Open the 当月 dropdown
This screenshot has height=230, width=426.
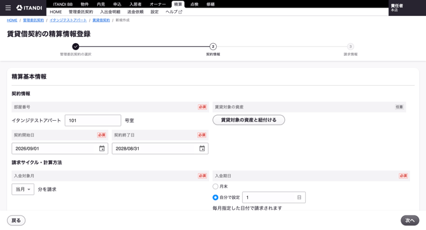coord(23,189)
